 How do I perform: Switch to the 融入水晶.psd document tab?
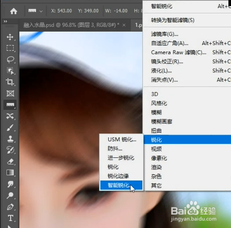click(x=71, y=25)
